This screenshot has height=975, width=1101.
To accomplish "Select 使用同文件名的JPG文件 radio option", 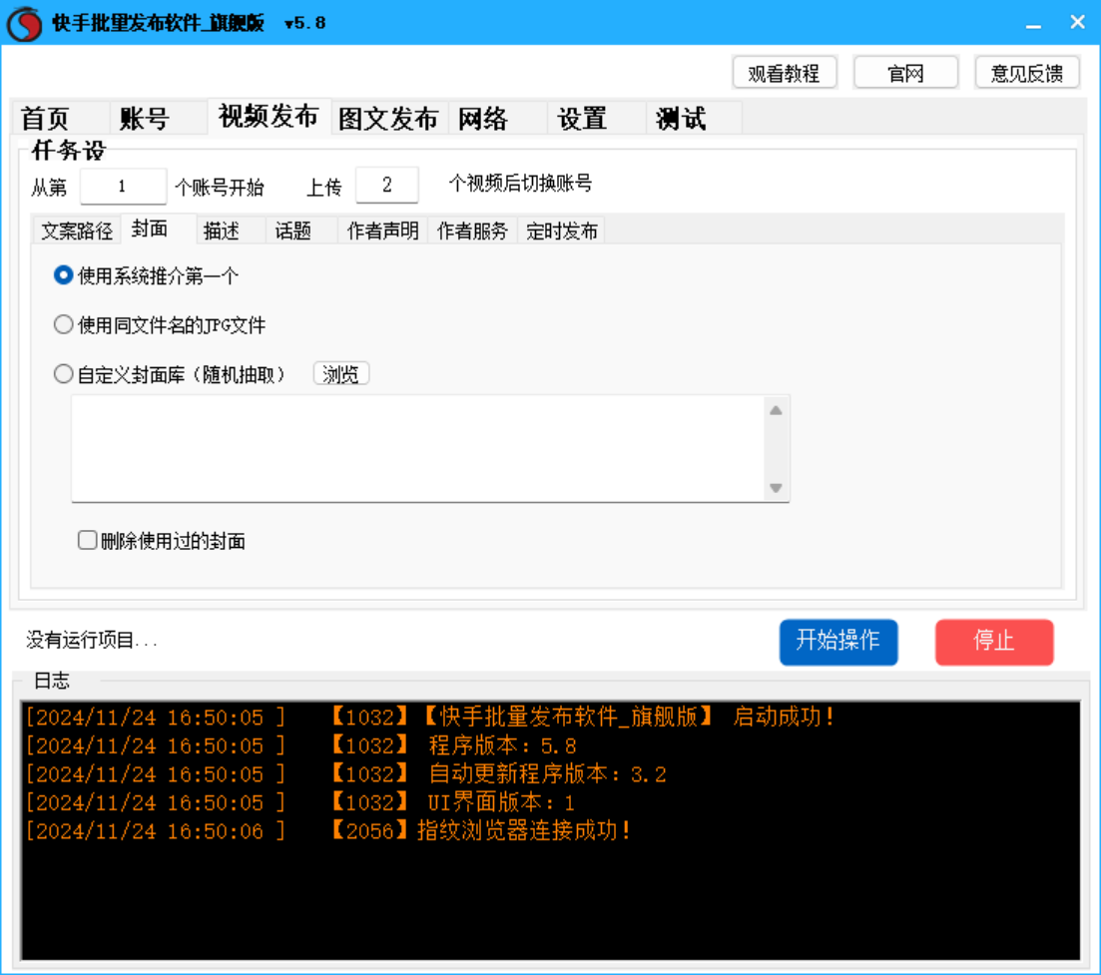I will point(160,325).
